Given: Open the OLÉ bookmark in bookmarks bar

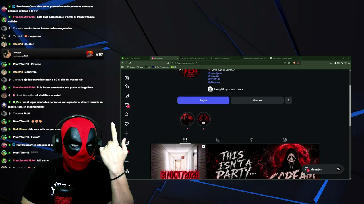Looking at the screenshot, I should tap(173, 67).
